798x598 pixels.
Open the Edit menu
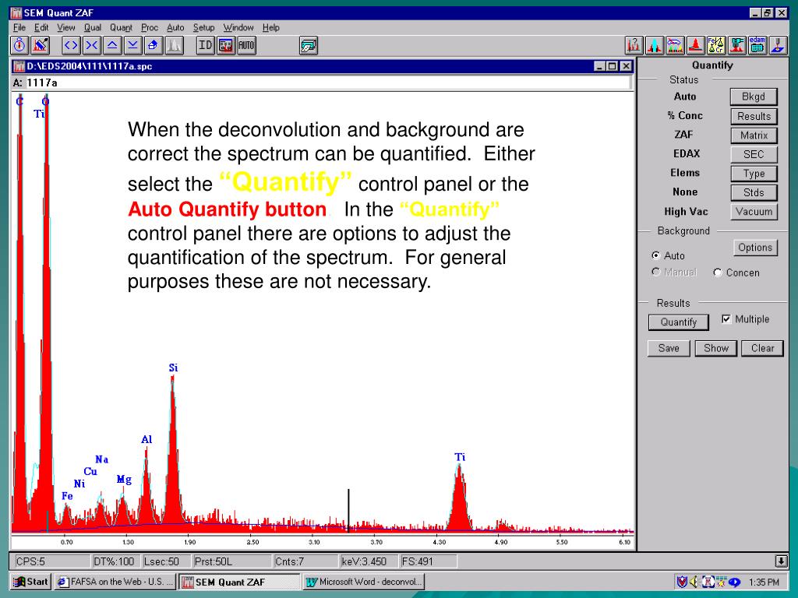click(x=41, y=27)
